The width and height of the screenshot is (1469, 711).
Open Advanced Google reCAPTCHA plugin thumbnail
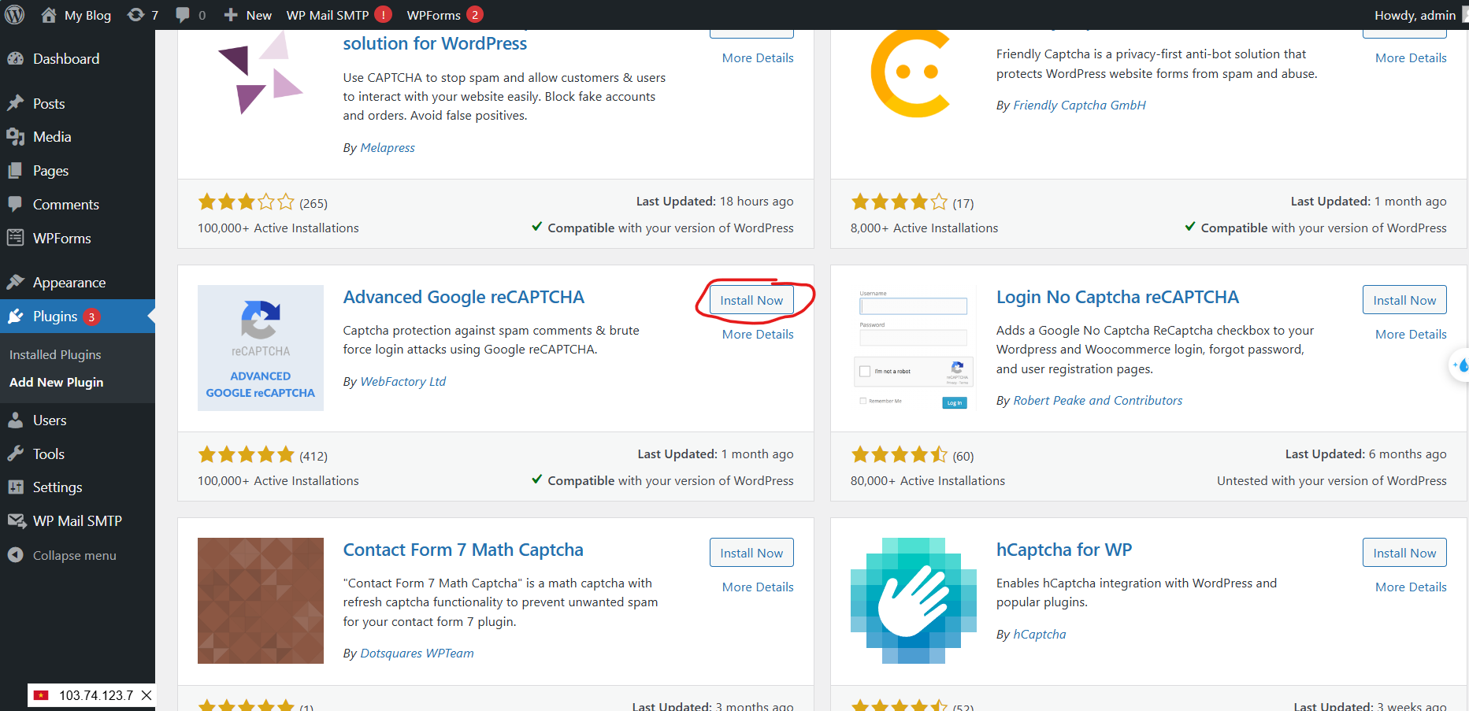[x=261, y=348]
